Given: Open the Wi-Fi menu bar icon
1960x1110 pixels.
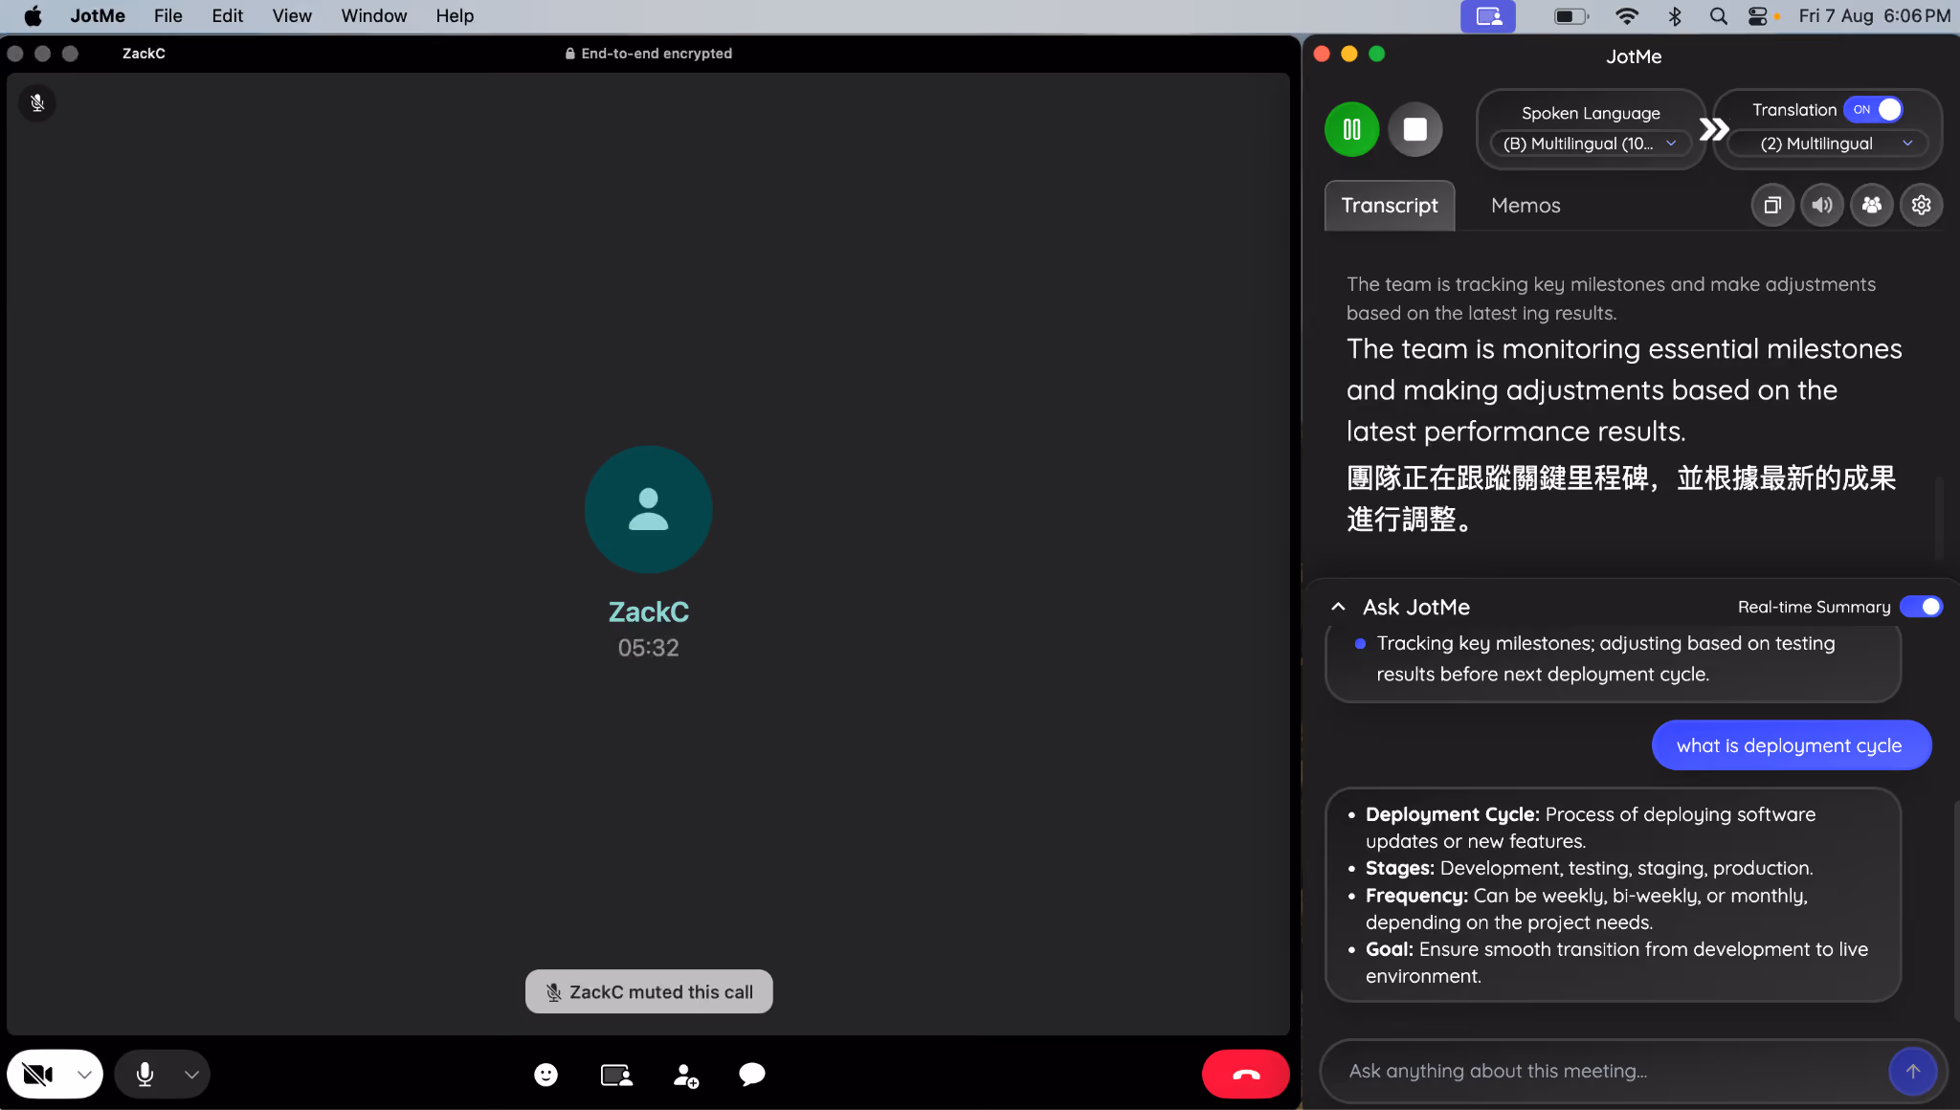Looking at the screenshot, I should coord(1626,16).
